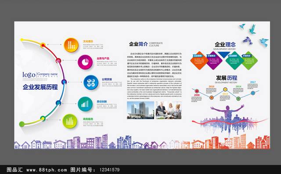Image resolution: width=281 pixels, height=174 pixels.
Task: Click the 企业理念 heading
Action: [225, 44]
